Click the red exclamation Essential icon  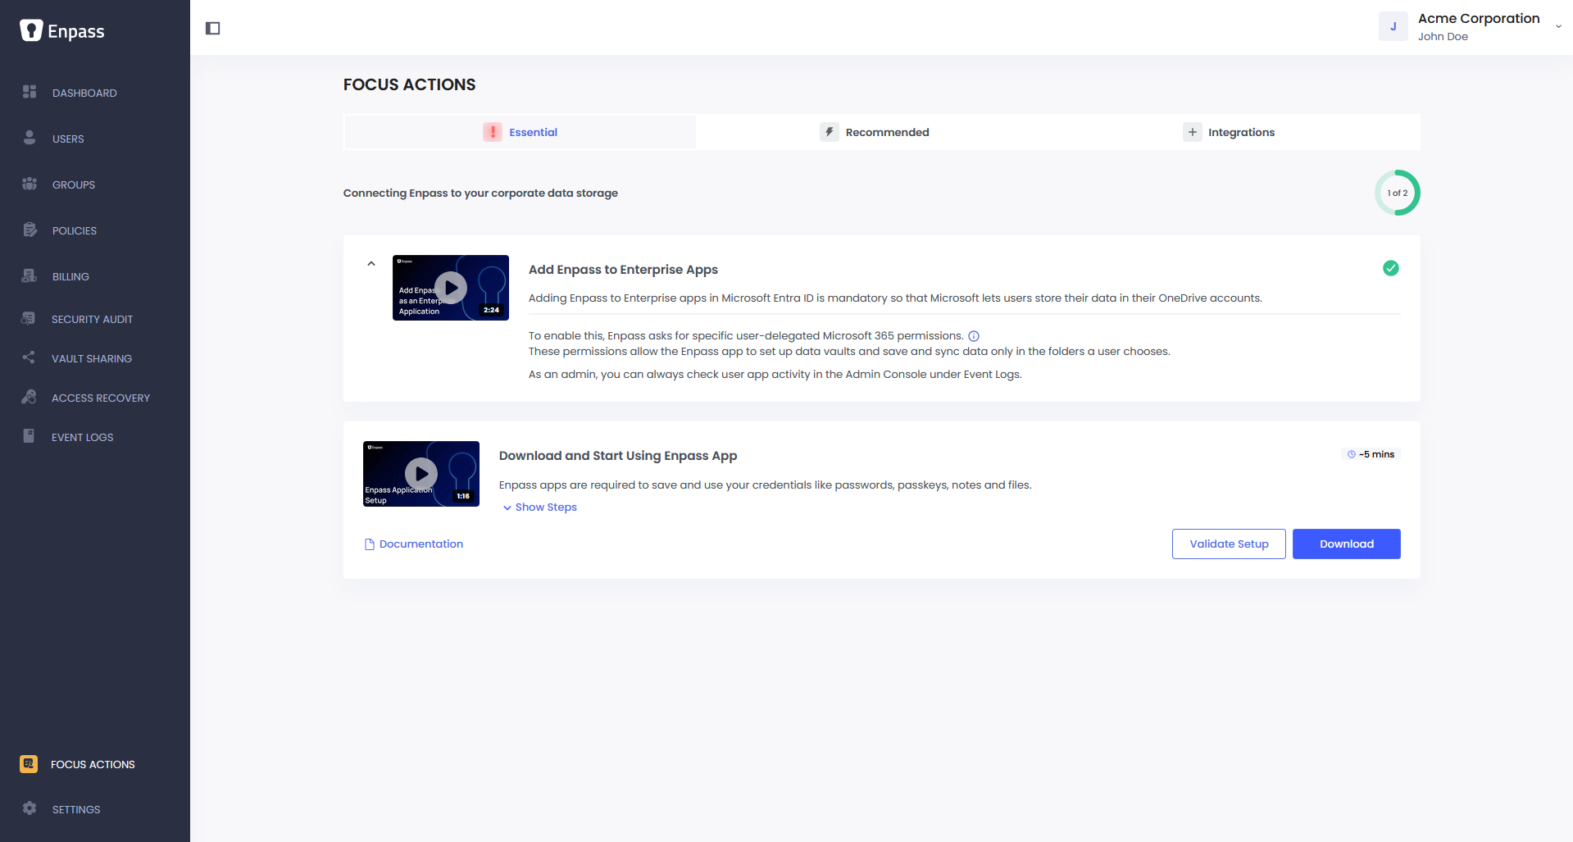[x=493, y=132]
